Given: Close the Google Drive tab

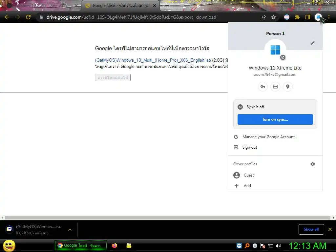Looking at the screenshot, I should [155, 6].
